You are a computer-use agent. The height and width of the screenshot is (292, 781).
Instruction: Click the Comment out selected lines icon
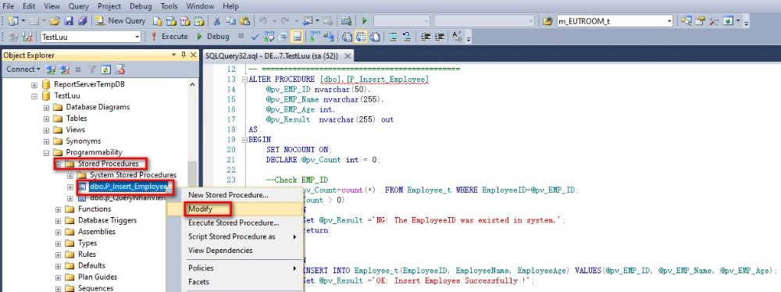click(x=393, y=37)
